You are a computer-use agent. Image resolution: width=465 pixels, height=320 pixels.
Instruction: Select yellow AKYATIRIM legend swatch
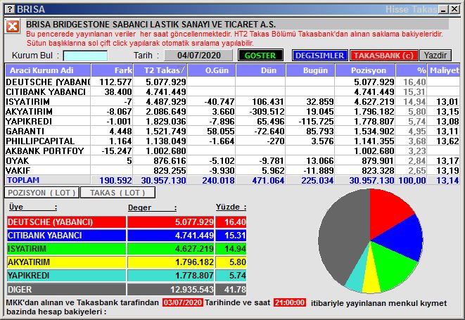click(66, 262)
